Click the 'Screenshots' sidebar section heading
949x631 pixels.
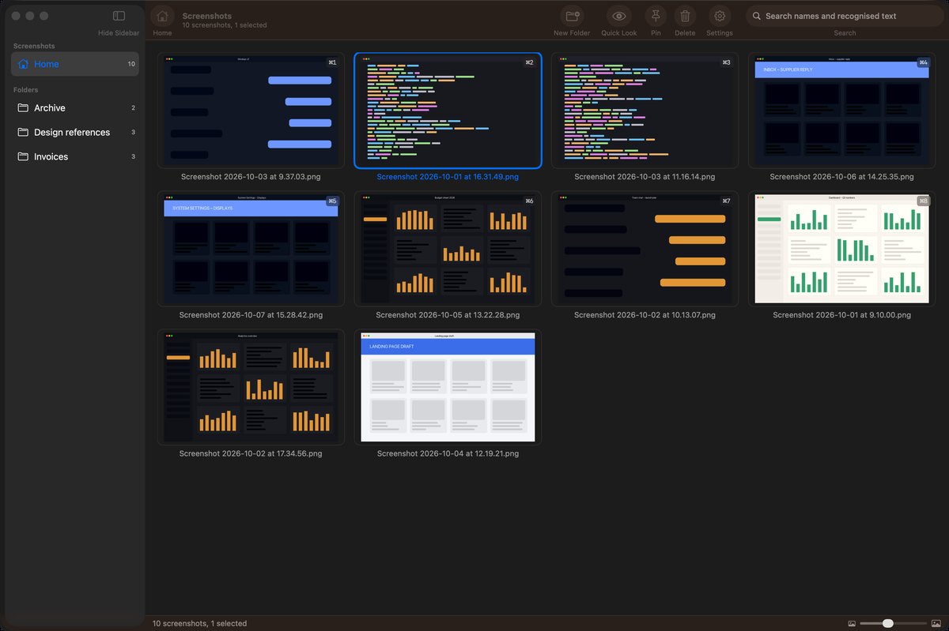(34, 46)
